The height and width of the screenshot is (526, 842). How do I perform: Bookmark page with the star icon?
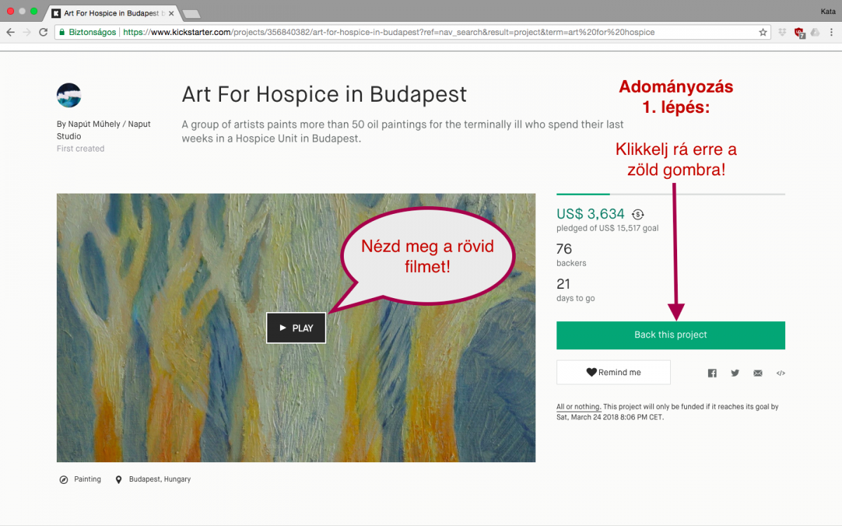point(763,32)
